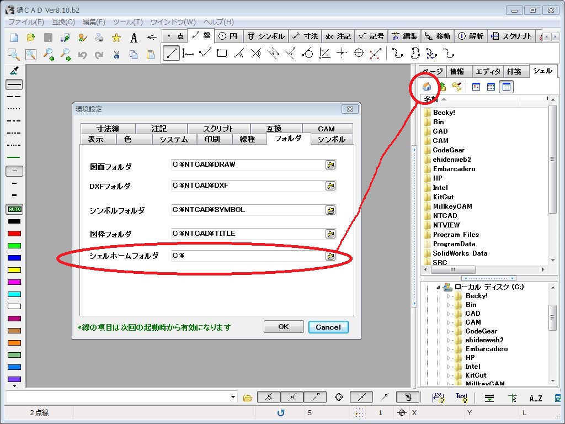
Task: Open the ファイル(F) menu
Action: tap(26, 22)
